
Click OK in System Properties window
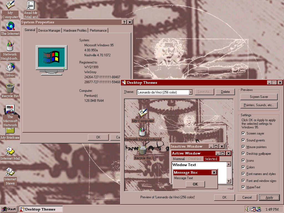[98, 137]
